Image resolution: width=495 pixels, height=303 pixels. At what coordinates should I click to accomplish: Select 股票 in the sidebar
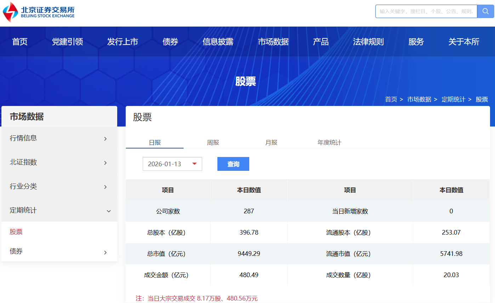click(x=16, y=232)
